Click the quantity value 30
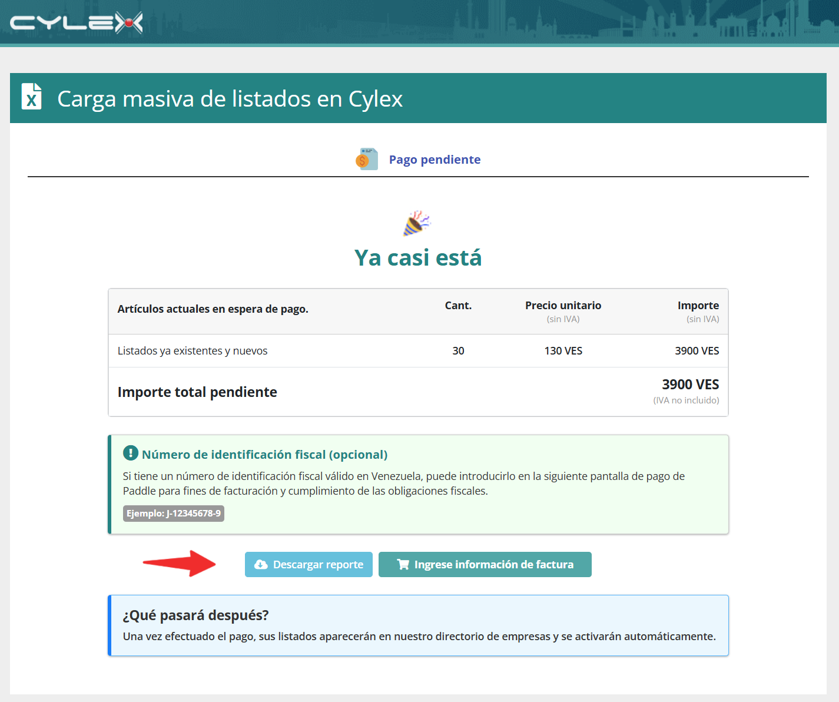Viewport: 839px width, 702px height. point(458,351)
